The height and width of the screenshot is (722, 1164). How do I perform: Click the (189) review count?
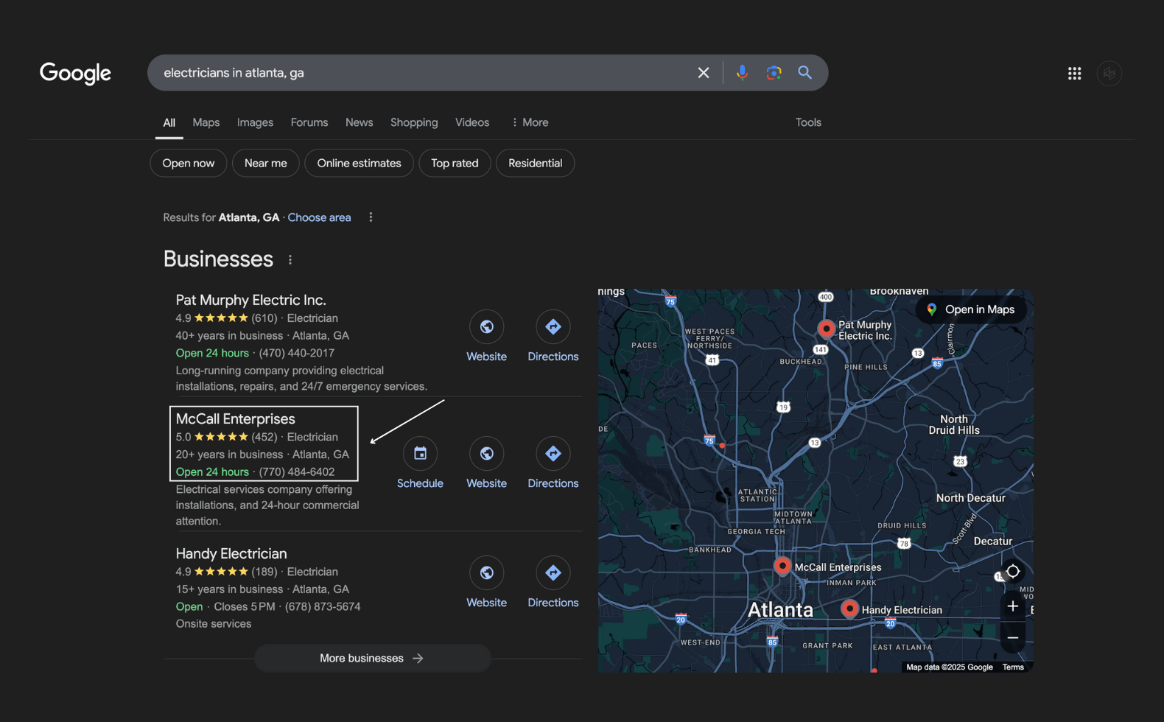264,572
